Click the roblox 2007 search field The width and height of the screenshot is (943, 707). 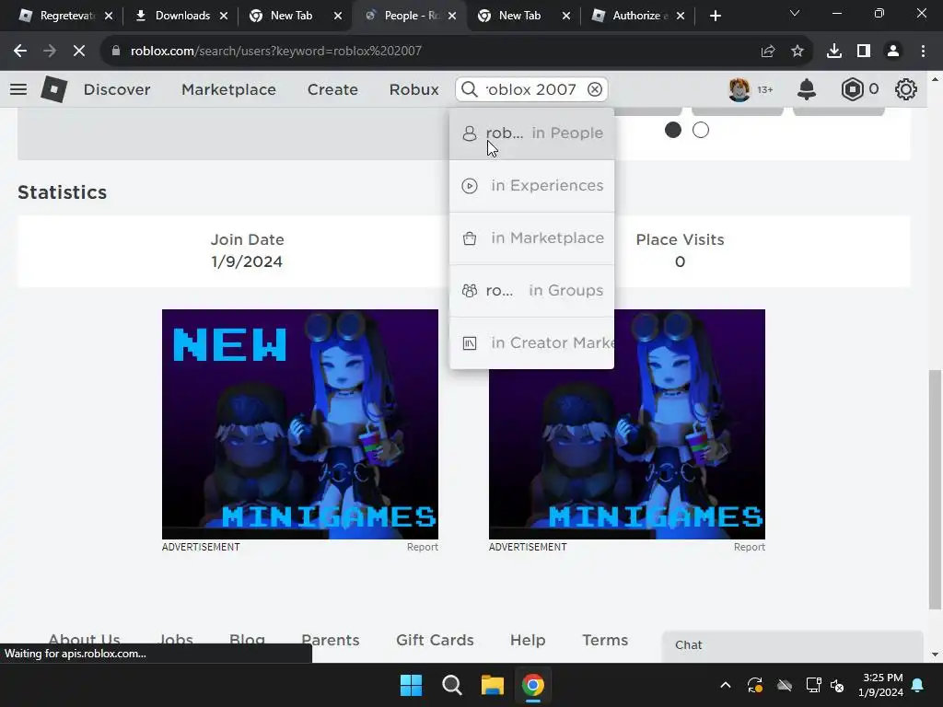pos(531,89)
